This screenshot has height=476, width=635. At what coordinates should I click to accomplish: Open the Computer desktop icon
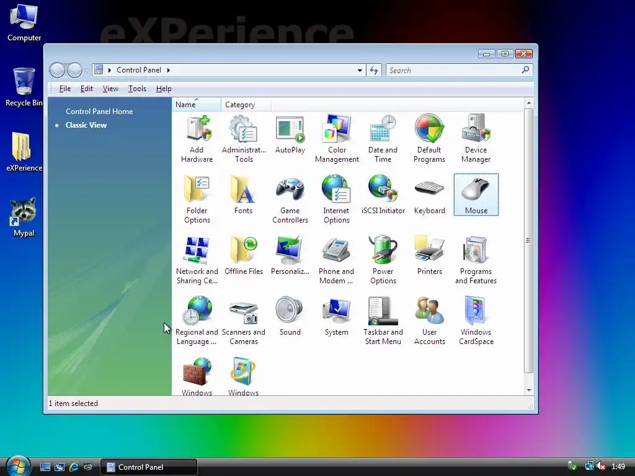pyautogui.click(x=24, y=23)
